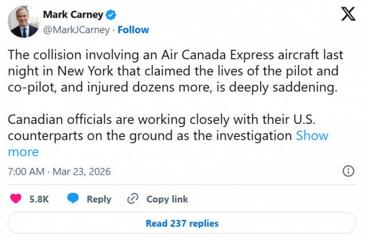Open Mark Carney's profile picture

[22, 23]
